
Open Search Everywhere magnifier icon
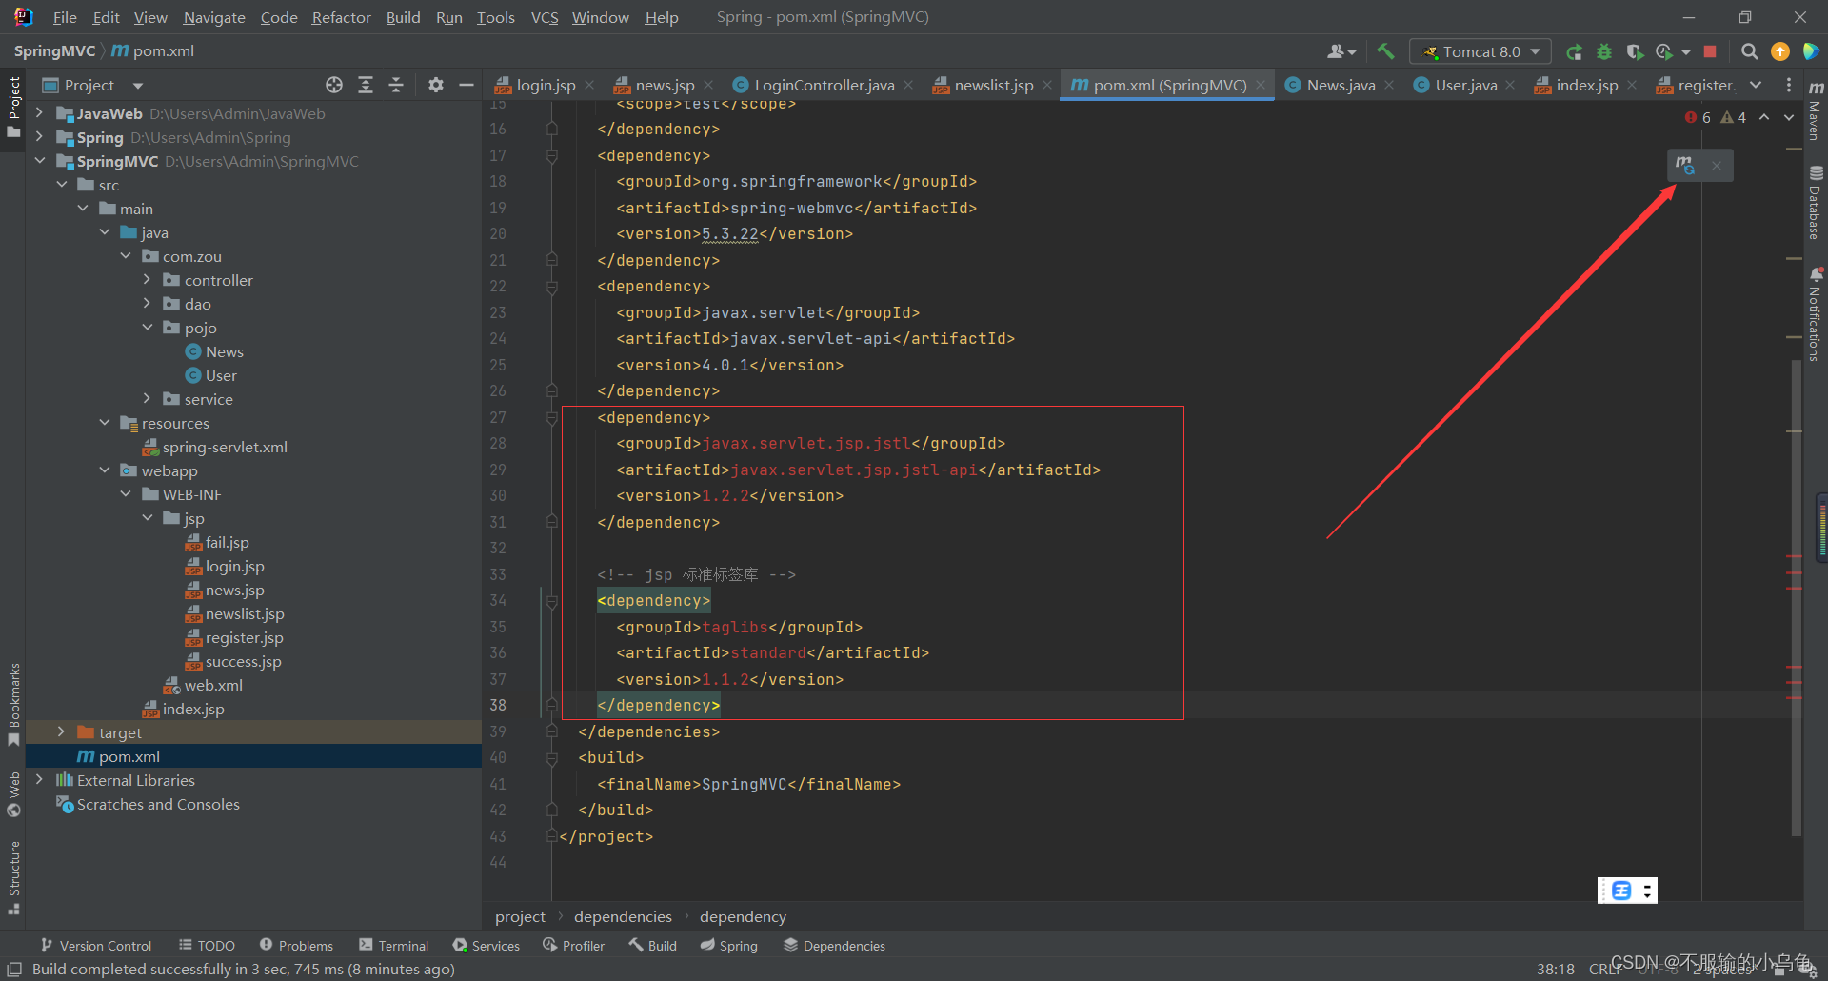tap(1750, 51)
